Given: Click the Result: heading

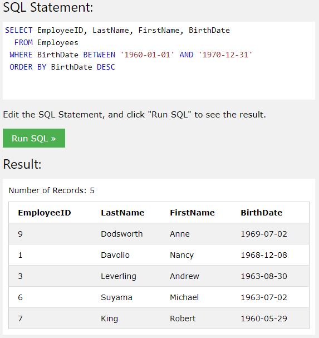Looking at the screenshot, I should (22, 164).
